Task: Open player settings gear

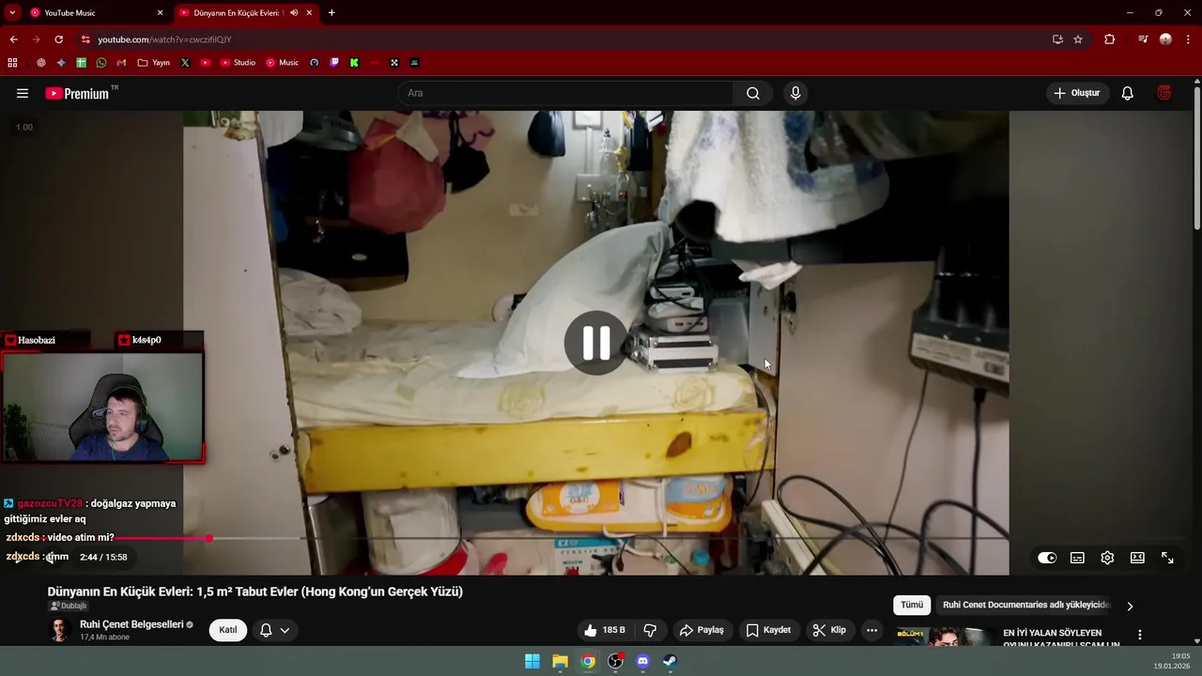Action: (1107, 558)
